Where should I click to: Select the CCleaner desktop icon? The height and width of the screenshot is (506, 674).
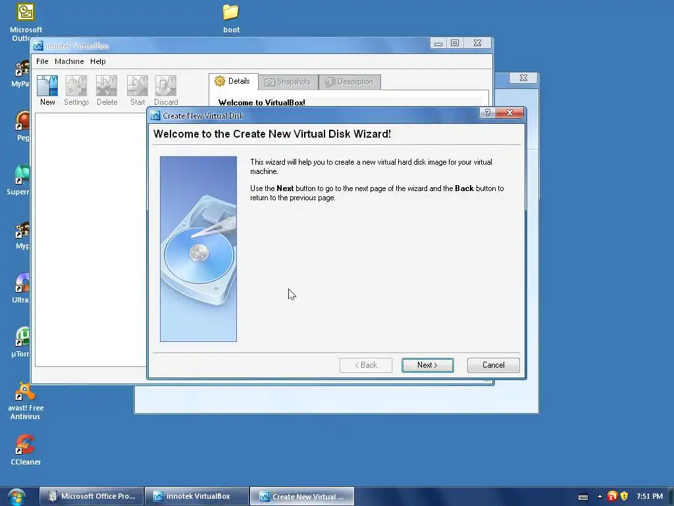[26, 450]
